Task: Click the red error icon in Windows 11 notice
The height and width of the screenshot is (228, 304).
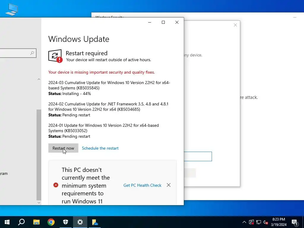Action: coord(56,185)
